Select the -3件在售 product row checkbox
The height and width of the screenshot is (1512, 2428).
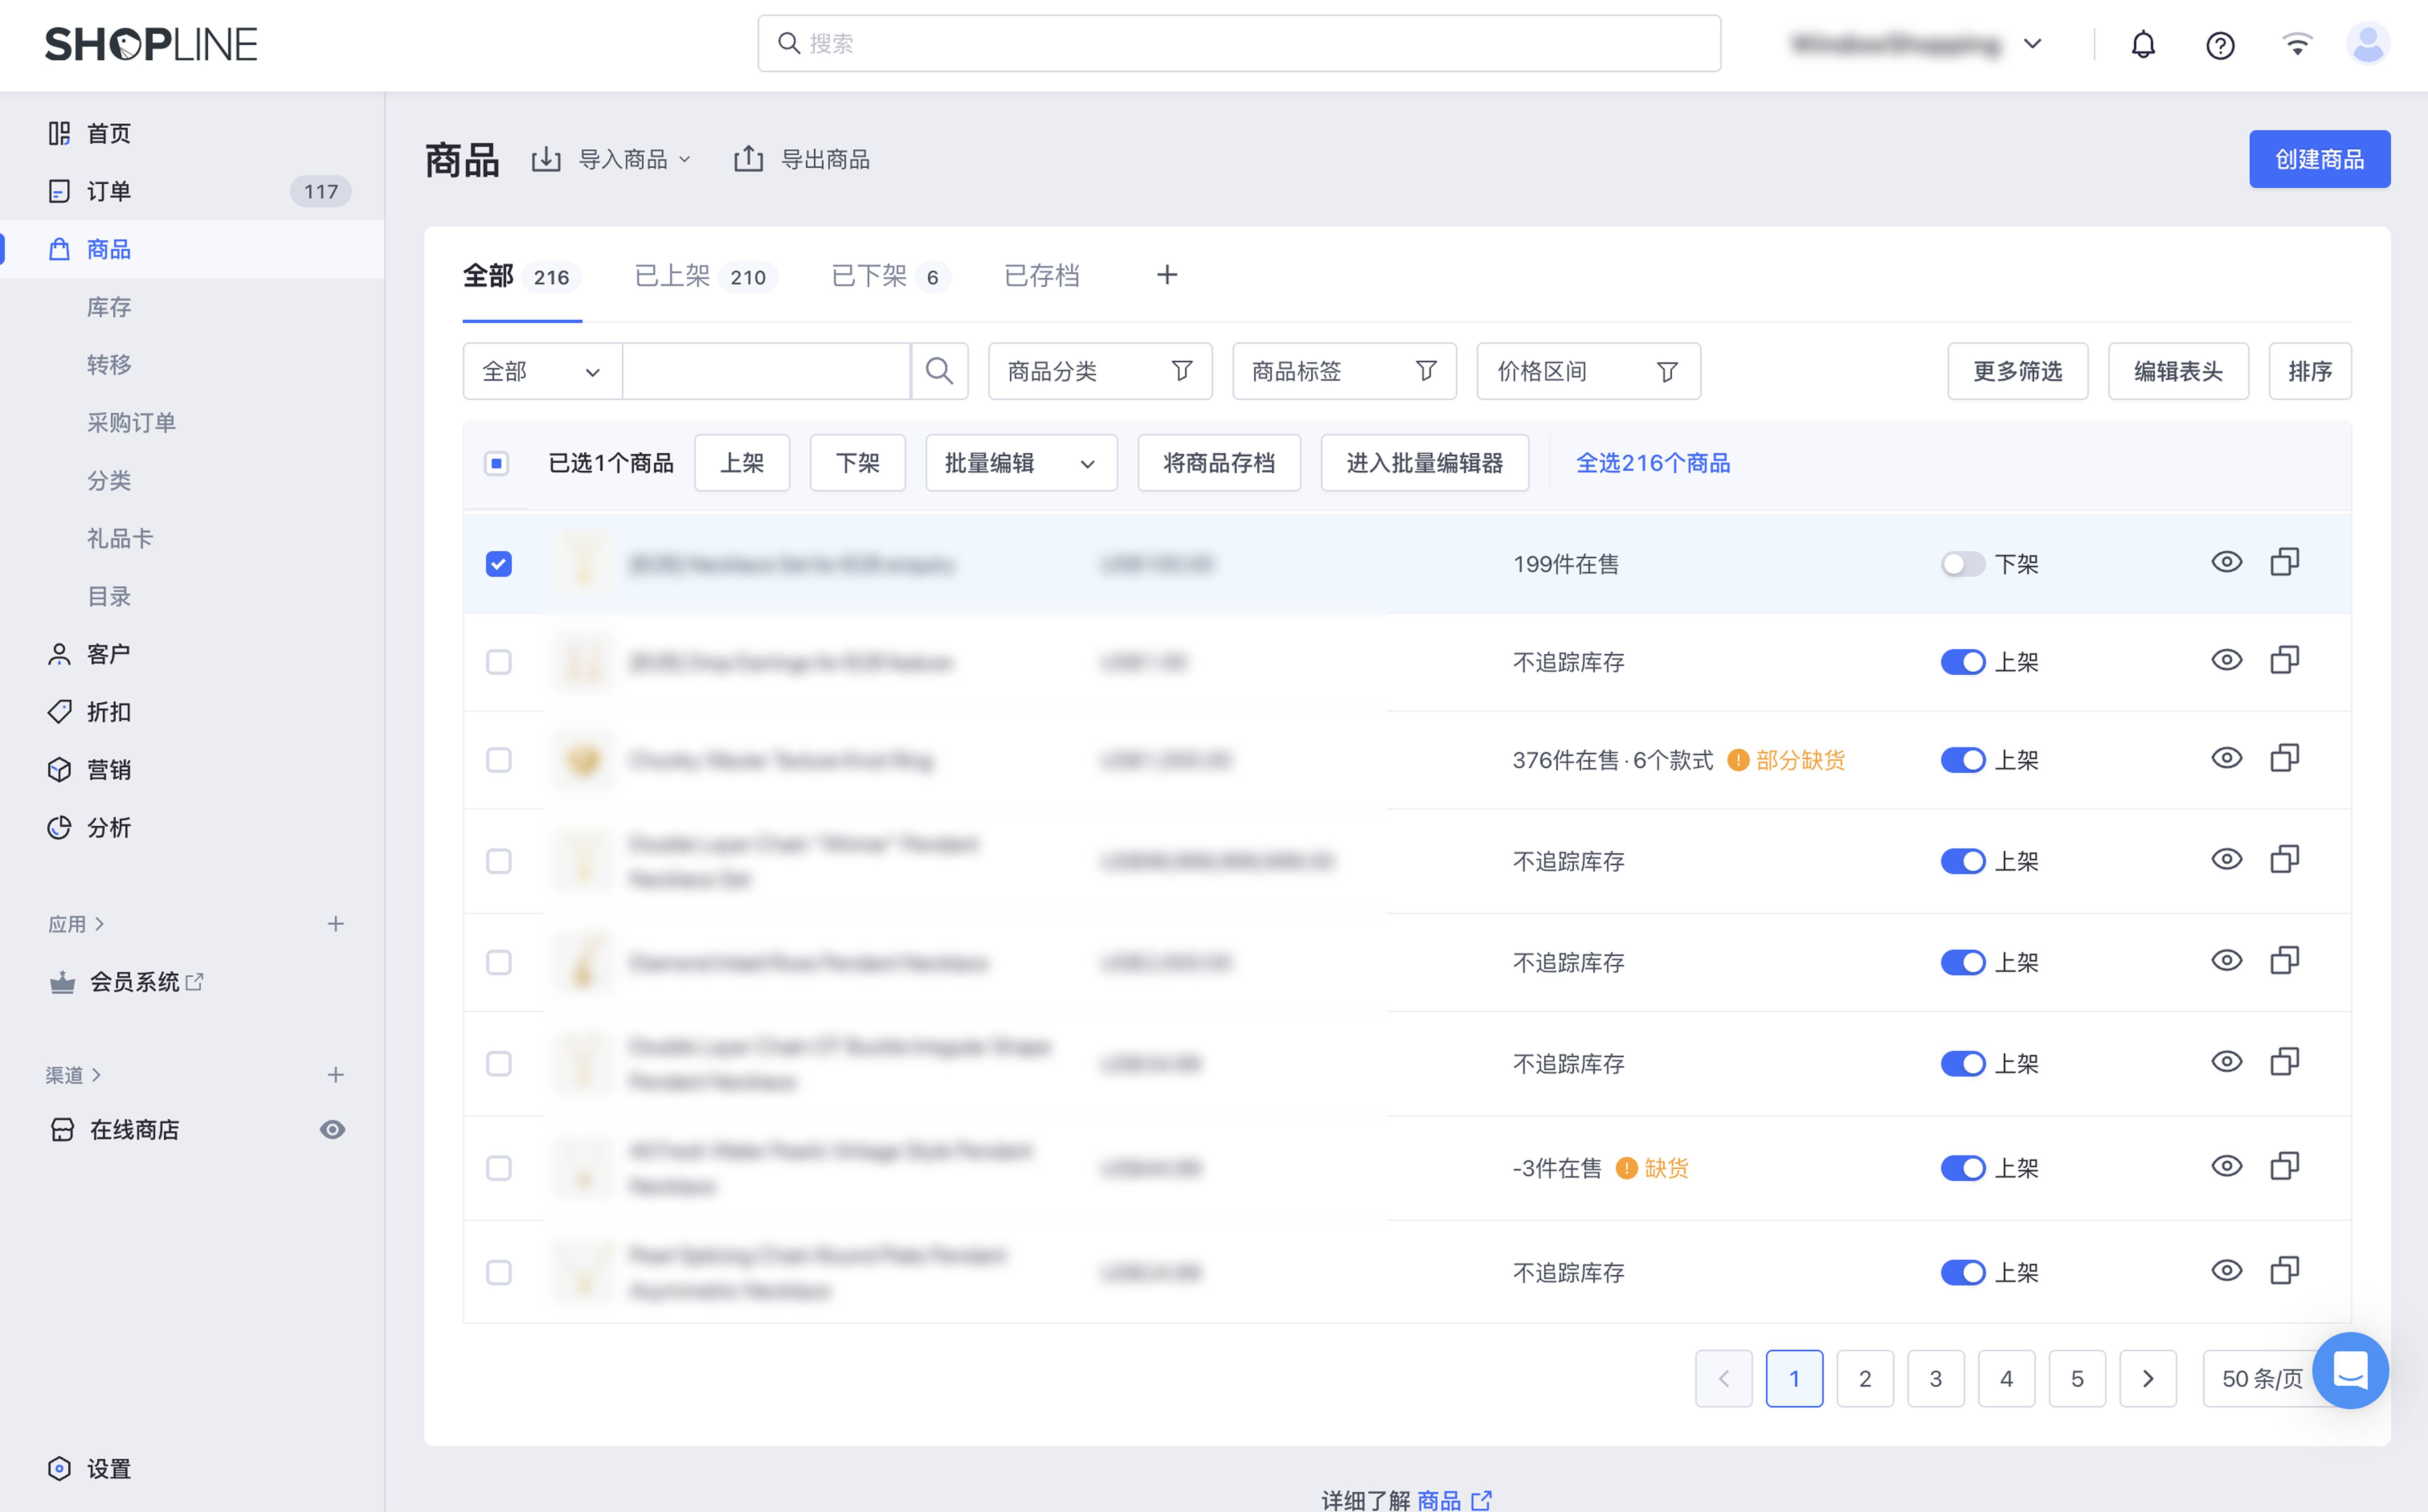499,1168
